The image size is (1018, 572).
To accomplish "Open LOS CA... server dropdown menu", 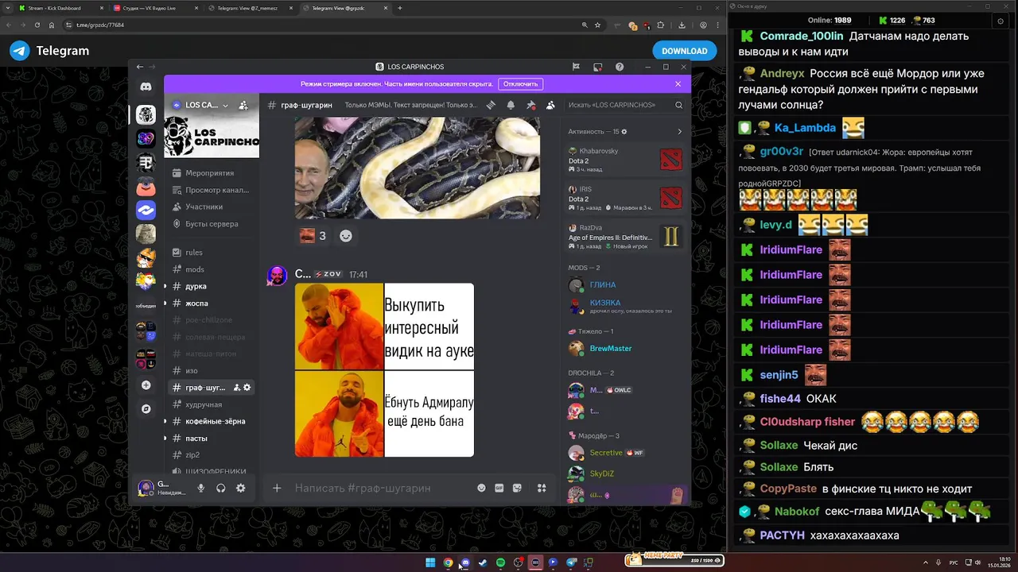I will (200, 105).
